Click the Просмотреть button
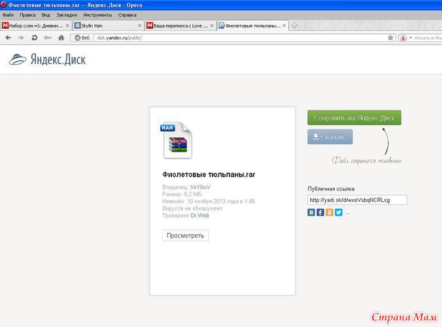This screenshot has width=442, height=327. point(185,235)
